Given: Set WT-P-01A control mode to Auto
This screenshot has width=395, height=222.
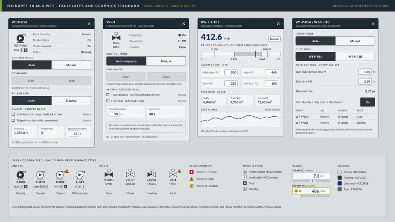Looking at the screenshot, I should [x=32, y=65].
